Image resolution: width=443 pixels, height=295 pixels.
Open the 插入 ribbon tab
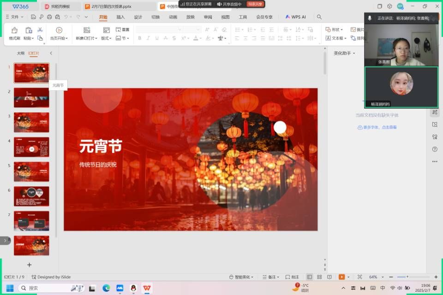(120, 17)
